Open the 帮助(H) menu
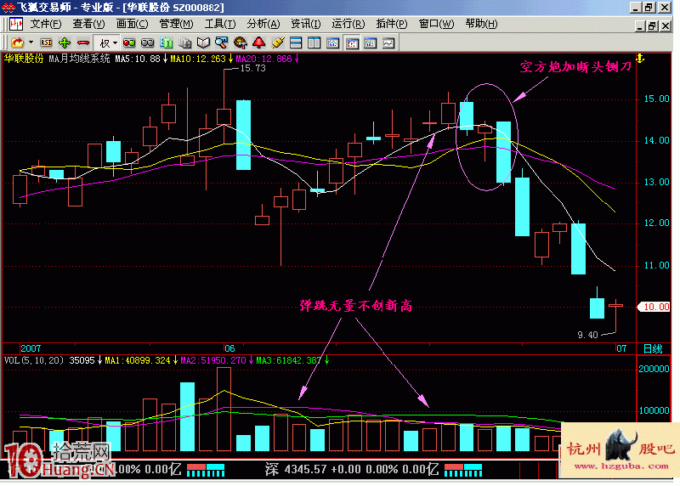This screenshot has height=486, width=680. (481, 24)
